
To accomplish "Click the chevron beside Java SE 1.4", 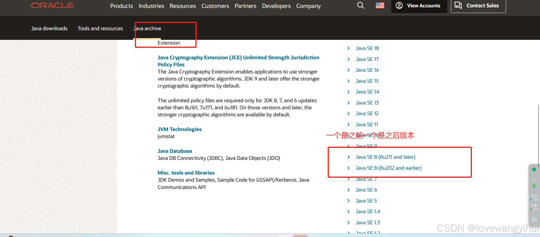I will coord(348,212).
